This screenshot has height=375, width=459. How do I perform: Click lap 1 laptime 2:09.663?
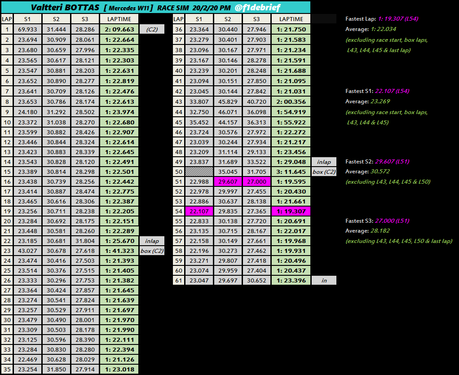click(x=119, y=29)
